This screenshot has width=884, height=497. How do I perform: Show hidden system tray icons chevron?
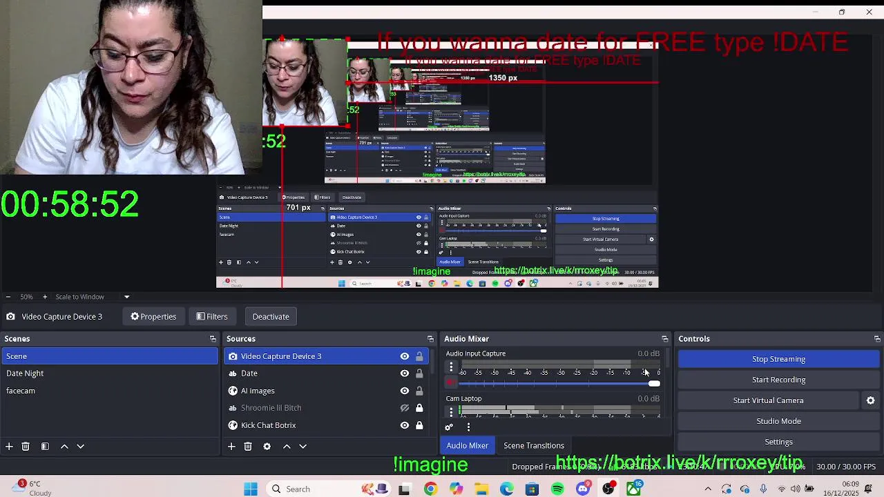(x=708, y=489)
